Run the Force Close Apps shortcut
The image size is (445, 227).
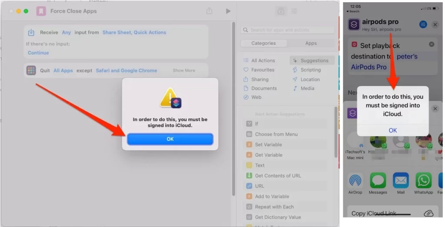pos(228,11)
